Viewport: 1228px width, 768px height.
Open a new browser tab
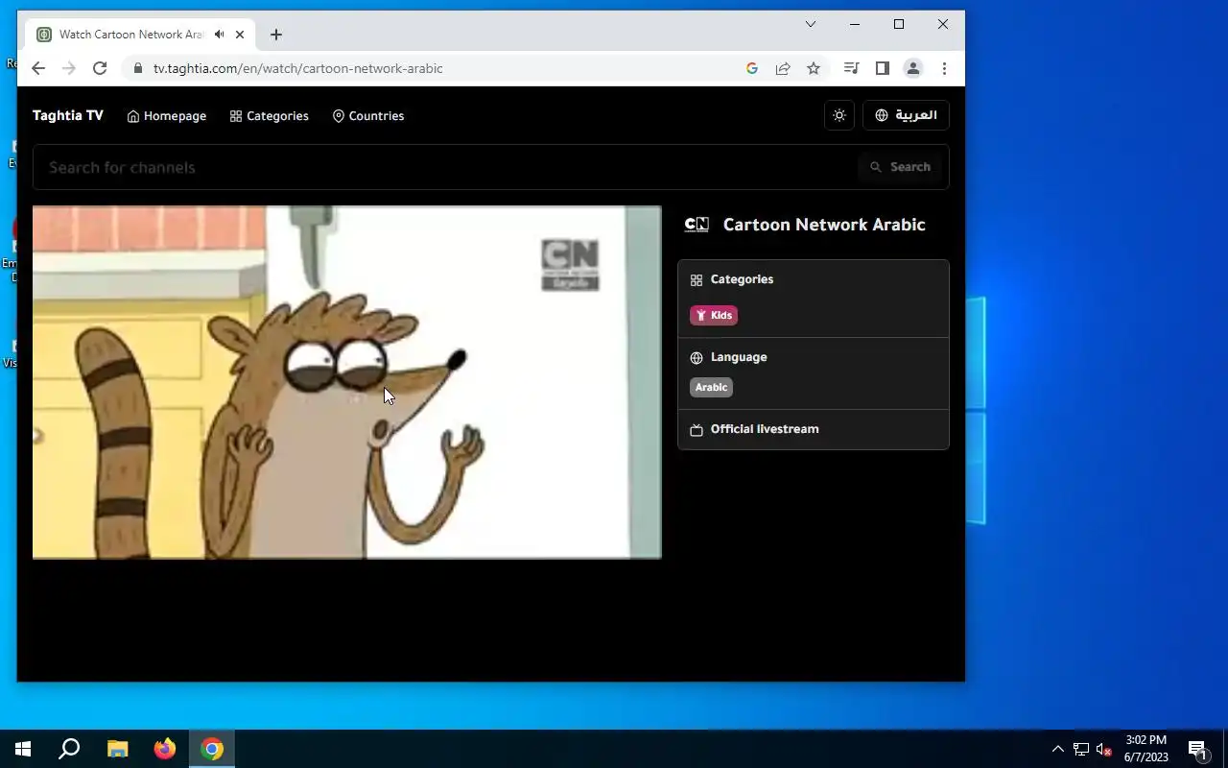pyautogui.click(x=276, y=35)
